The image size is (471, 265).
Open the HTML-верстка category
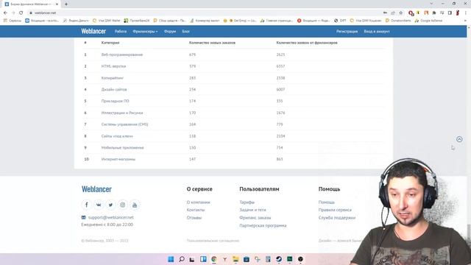113,66
